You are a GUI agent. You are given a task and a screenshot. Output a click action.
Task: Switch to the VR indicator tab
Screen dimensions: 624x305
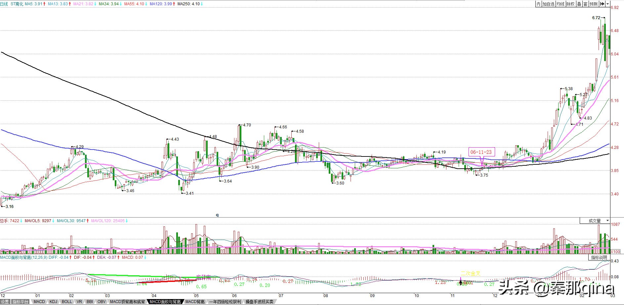click(79, 302)
